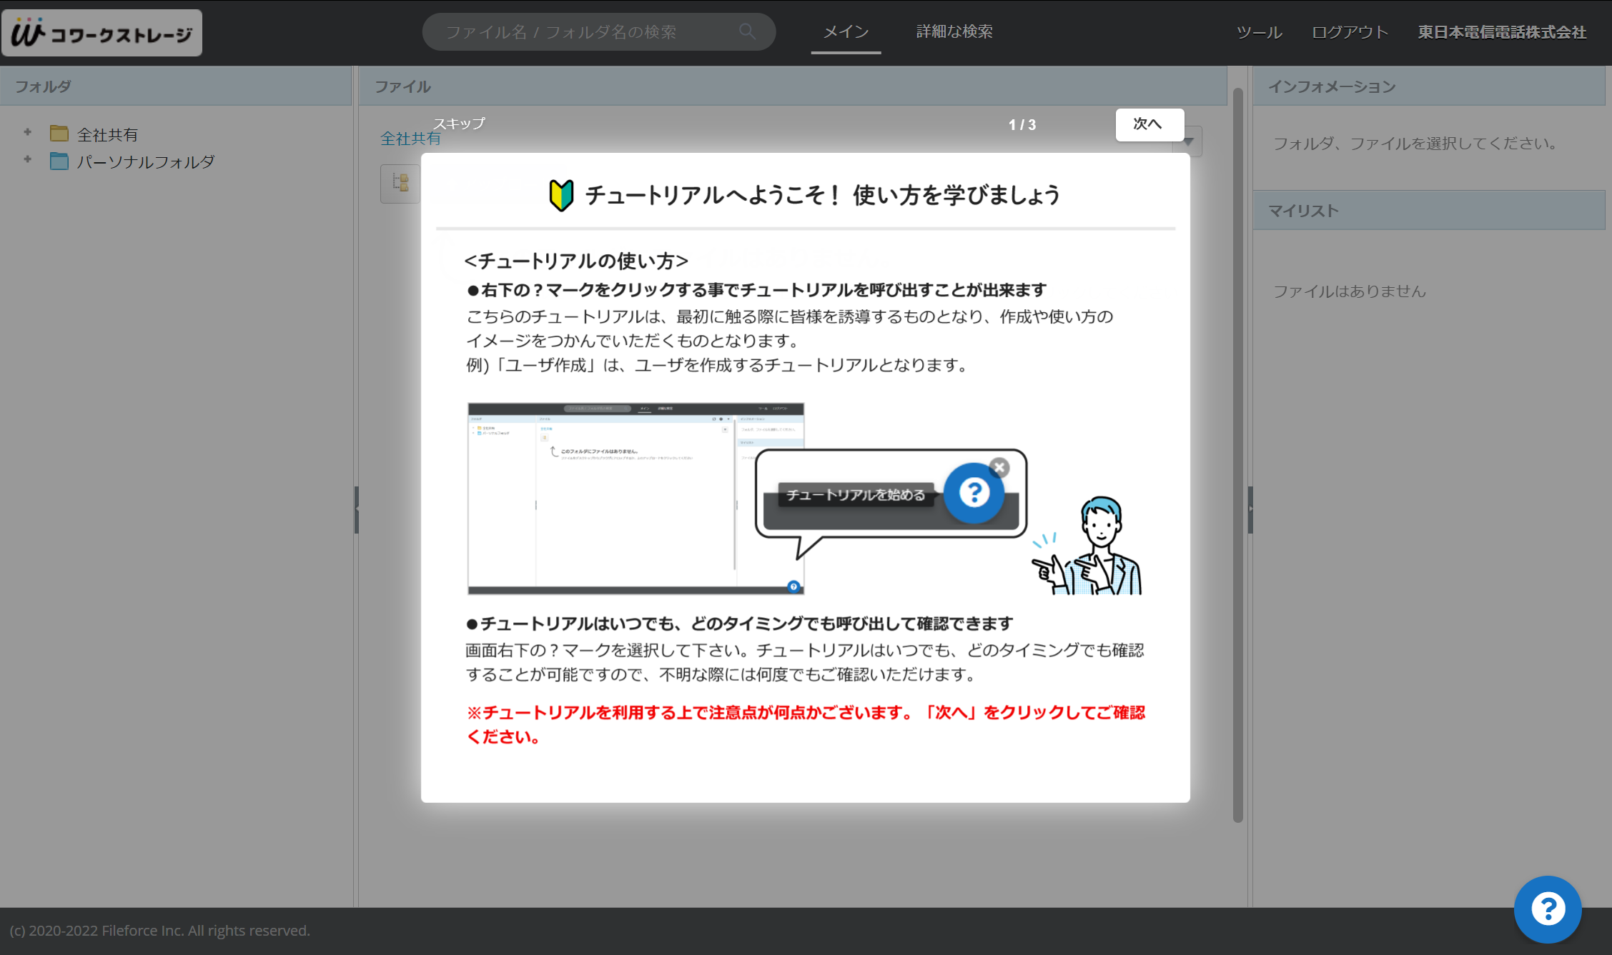Open the ツール menu
This screenshot has width=1612, height=955.
pyautogui.click(x=1259, y=32)
